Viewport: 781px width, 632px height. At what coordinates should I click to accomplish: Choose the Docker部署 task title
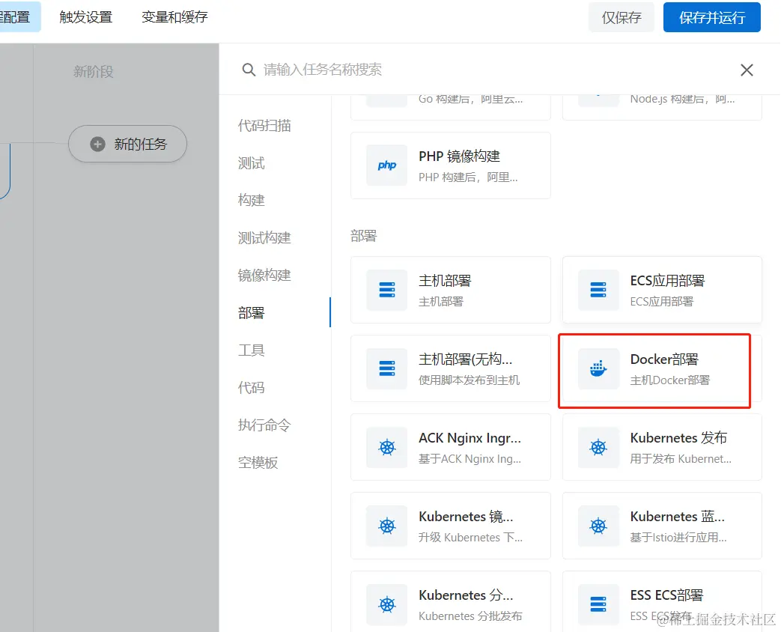[664, 359]
